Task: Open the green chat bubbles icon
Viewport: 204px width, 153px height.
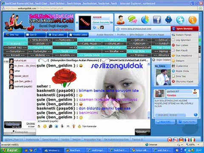Action: 133,20
